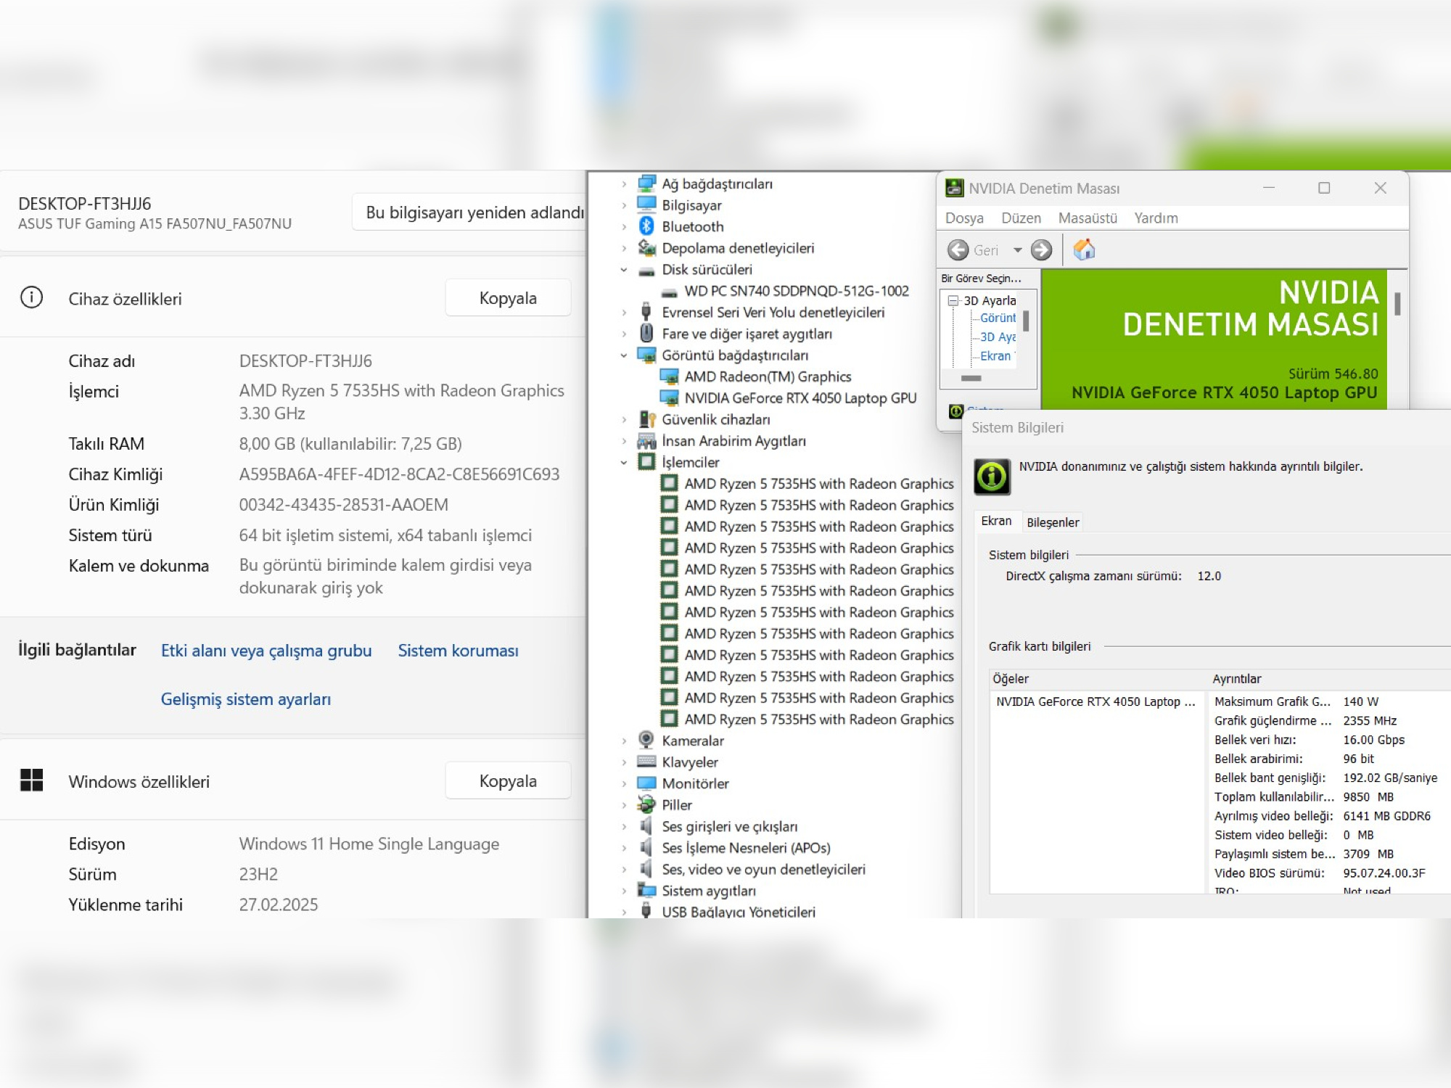The image size is (1451, 1088).
Task: Expand the Monitörler tree node
Action: 624,784
